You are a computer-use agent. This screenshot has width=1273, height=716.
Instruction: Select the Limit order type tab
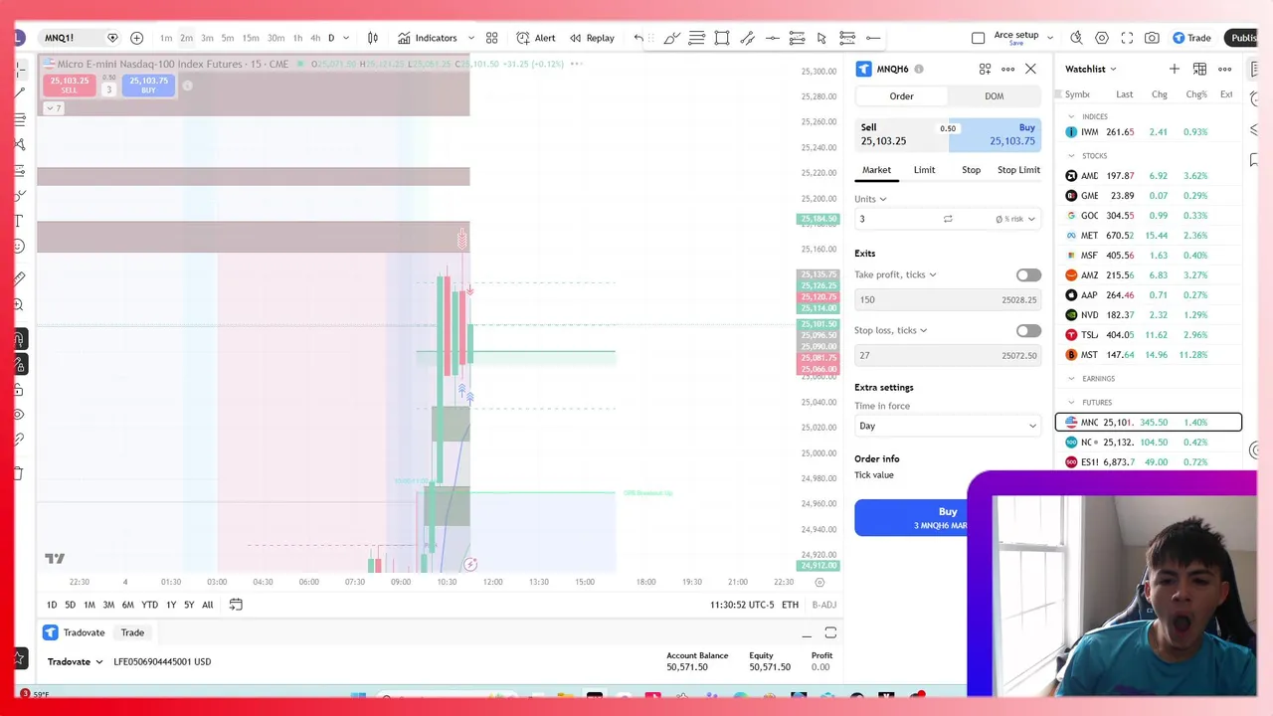coord(924,170)
